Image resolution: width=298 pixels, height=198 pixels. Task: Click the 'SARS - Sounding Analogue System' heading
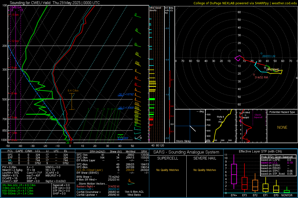[x=186, y=152]
